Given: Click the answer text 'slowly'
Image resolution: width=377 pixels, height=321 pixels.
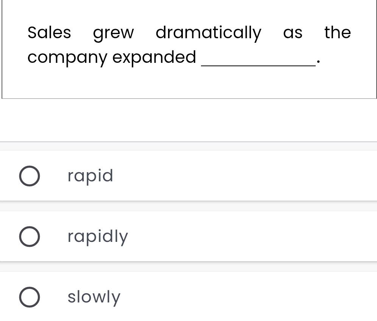Looking at the screenshot, I should click(x=94, y=297).
